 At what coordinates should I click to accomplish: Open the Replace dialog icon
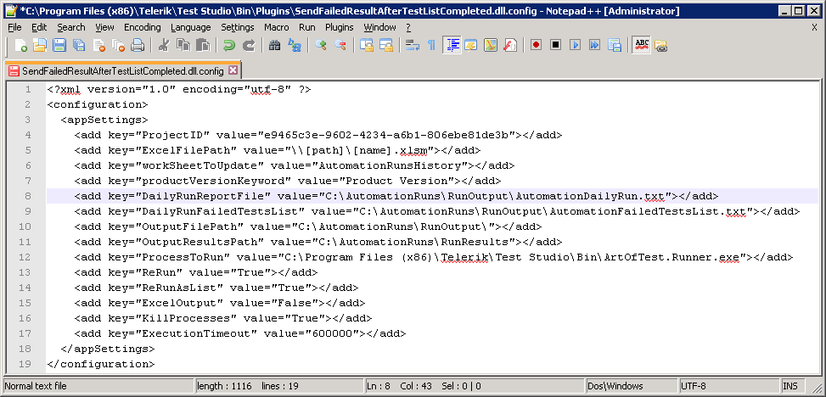[294, 45]
